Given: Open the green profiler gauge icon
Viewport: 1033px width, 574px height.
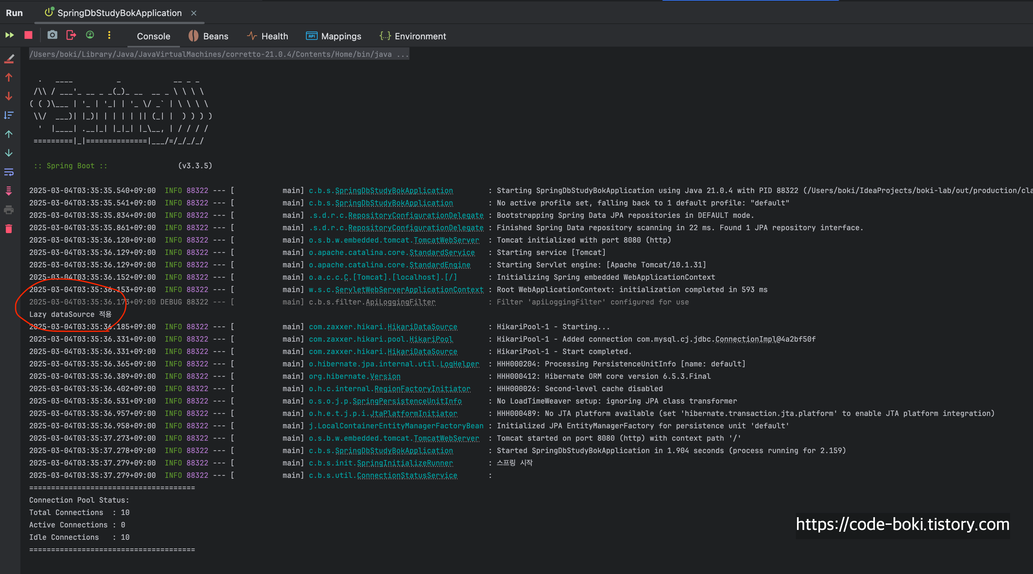Looking at the screenshot, I should coord(90,35).
